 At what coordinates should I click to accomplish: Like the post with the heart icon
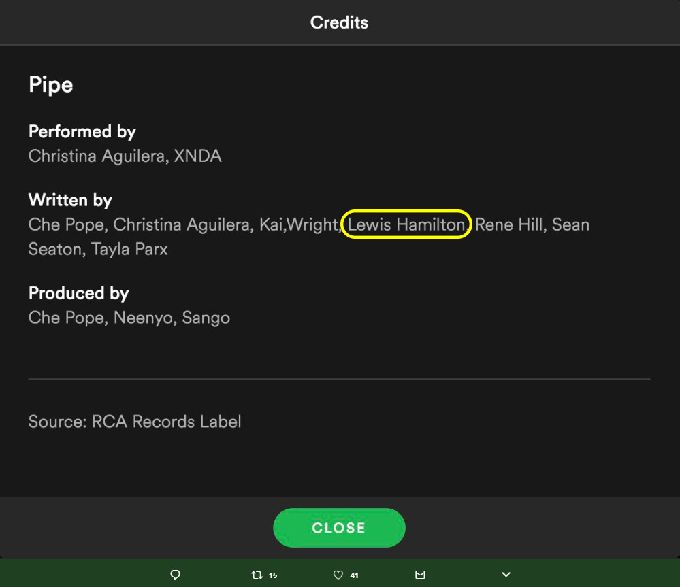point(338,575)
